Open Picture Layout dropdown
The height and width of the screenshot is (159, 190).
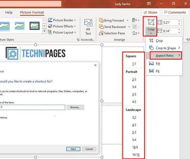coord(62,32)
